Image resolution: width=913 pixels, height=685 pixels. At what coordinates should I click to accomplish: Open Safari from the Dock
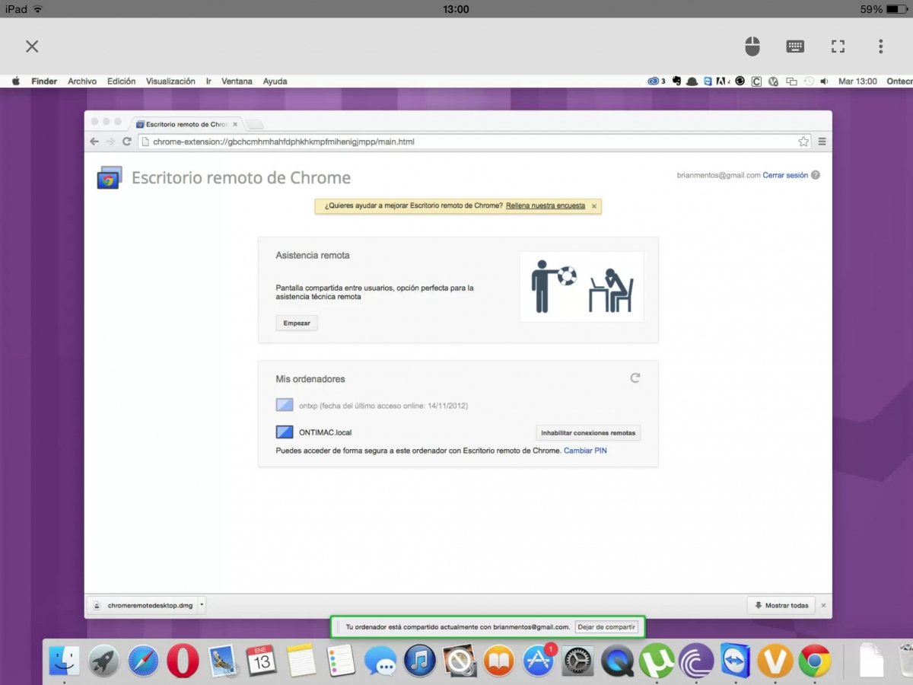point(144,661)
